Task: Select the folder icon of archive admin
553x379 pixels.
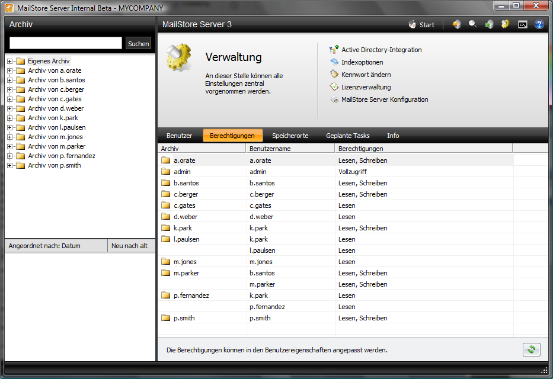Action: pyautogui.click(x=166, y=172)
